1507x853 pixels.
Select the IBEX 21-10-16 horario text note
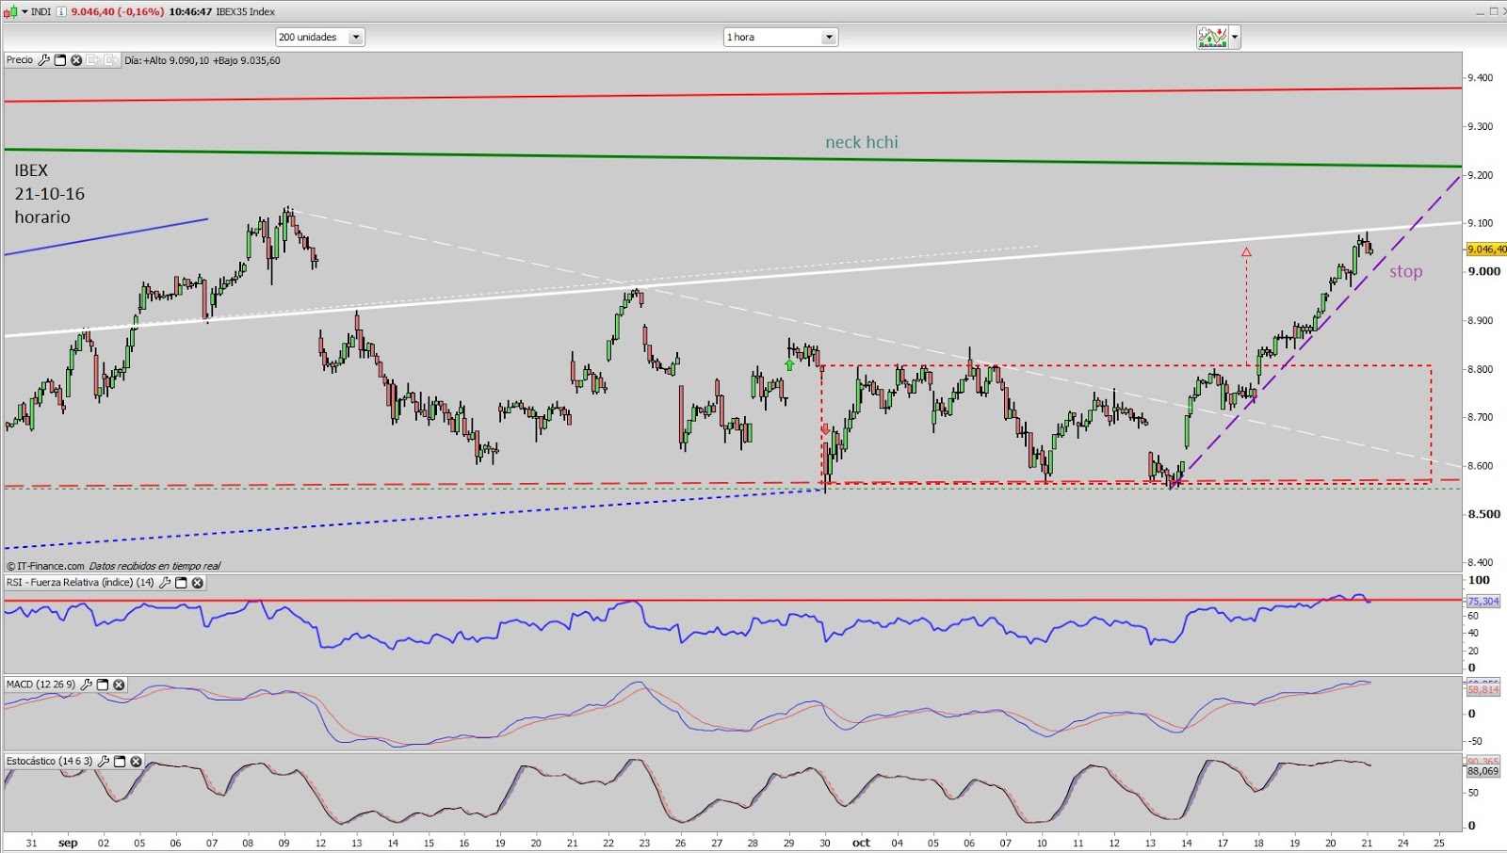tap(49, 194)
